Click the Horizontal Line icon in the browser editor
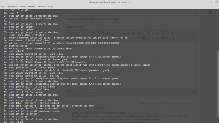 pos(148,33)
